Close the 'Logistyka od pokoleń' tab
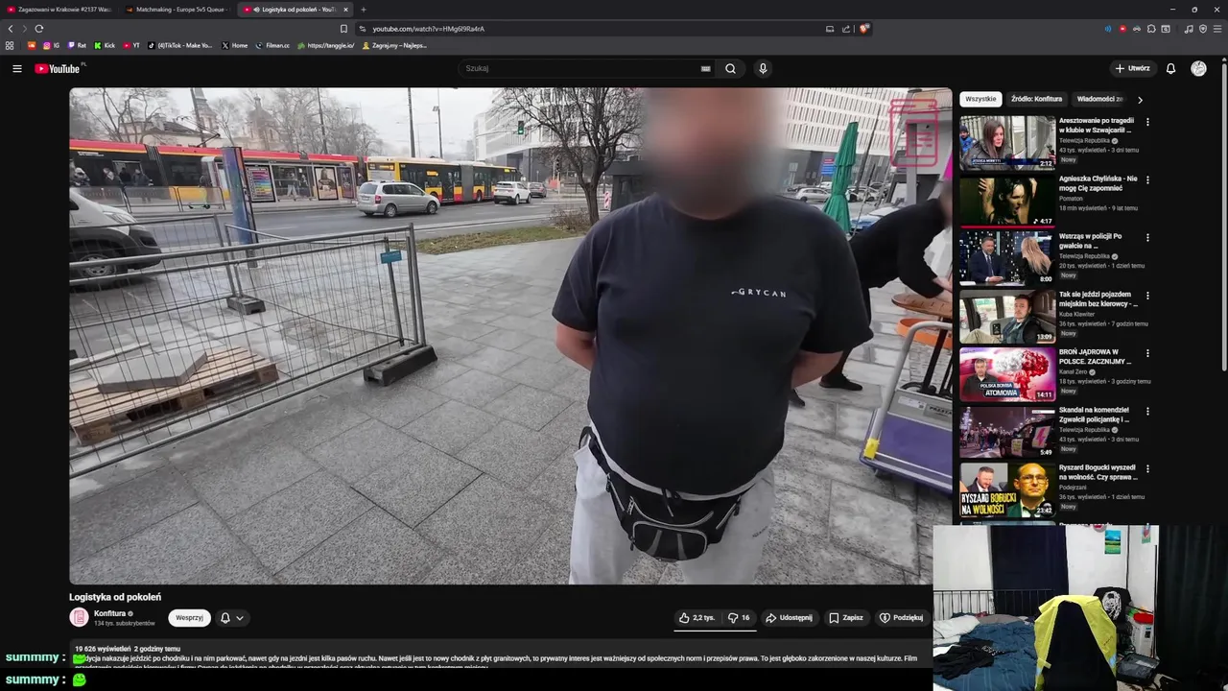This screenshot has height=691, width=1228. (x=345, y=10)
